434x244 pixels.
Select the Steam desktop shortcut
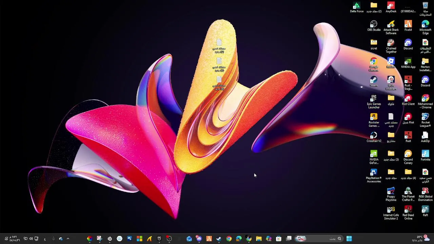click(x=374, y=82)
